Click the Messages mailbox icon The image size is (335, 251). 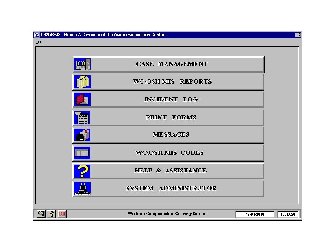click(82, 135)
